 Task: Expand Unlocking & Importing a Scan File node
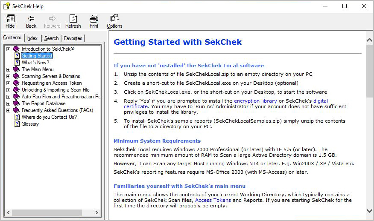point(9,90)
